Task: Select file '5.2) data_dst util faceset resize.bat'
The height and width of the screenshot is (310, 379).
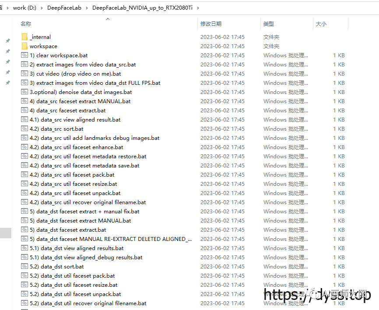Action: click(x=74, y=285)
